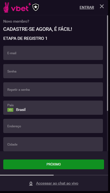Click the vbet logo text
Screen dimensions: 110x193
(x=20, y=9)
